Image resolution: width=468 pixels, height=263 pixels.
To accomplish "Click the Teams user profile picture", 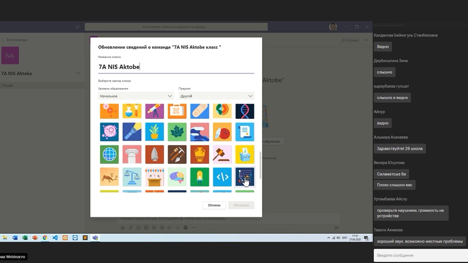I will pyautogui.click(x=333, y=27).
